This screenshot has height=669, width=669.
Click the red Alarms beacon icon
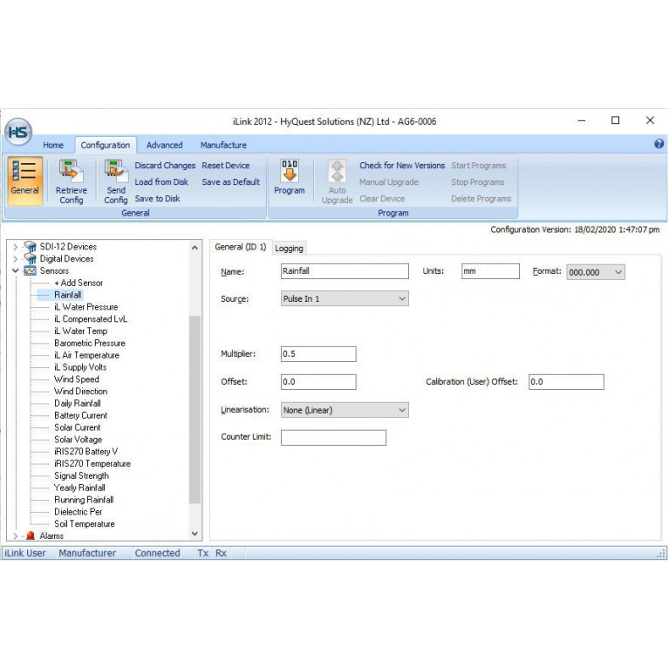30,536
